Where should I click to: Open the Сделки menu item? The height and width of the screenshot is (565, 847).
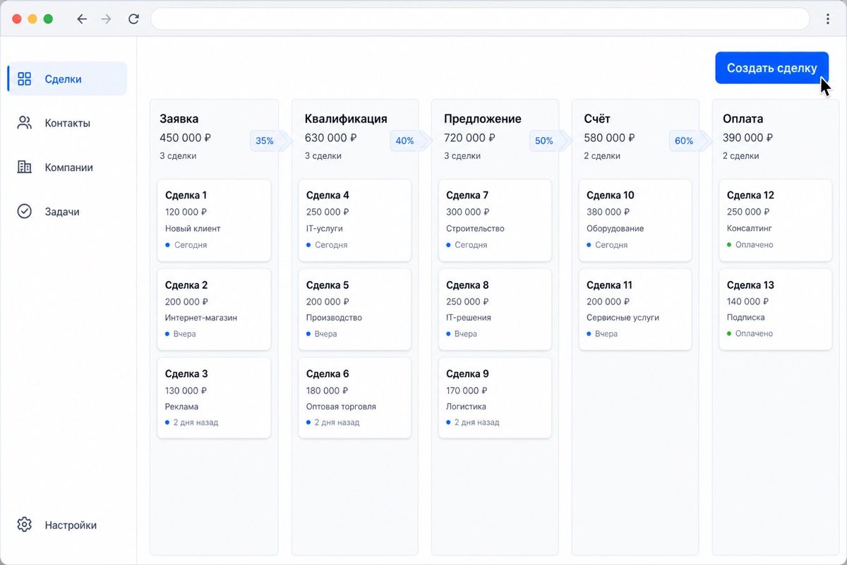coord(67,79)
